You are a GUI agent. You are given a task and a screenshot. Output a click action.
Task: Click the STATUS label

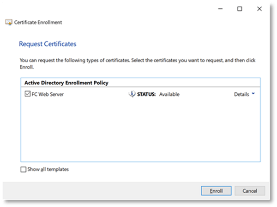[x=147, y=94]
